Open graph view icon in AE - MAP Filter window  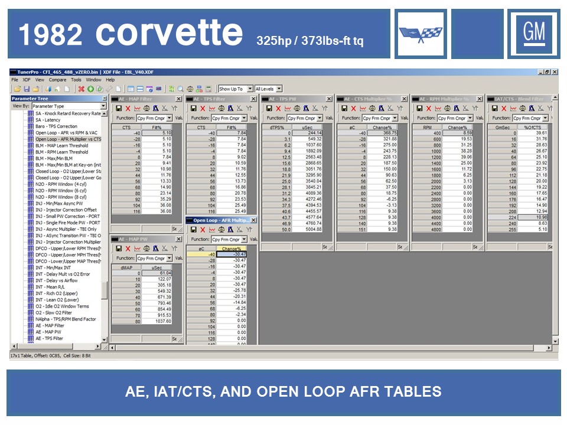pyautogui.click(x=137, y=109)
